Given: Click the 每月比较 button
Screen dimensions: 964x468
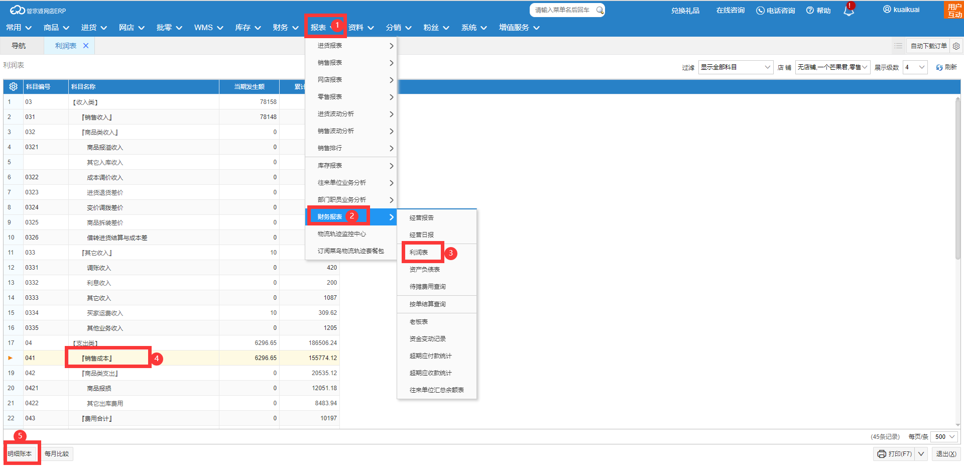Looking at the screenshot, I should pyautogui.click(x=57, y=454).
